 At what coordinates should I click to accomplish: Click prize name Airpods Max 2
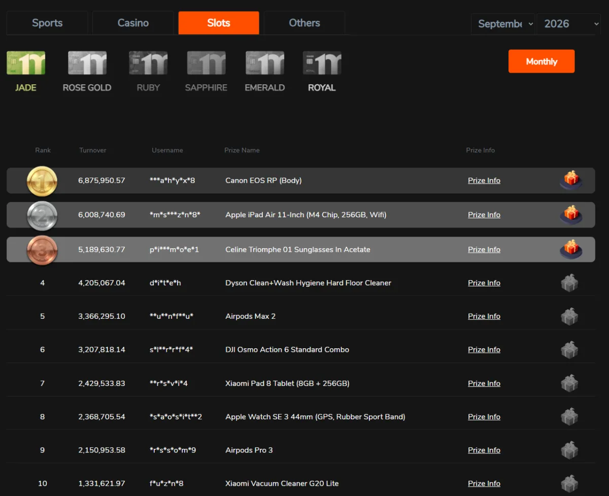click(250, 316)
